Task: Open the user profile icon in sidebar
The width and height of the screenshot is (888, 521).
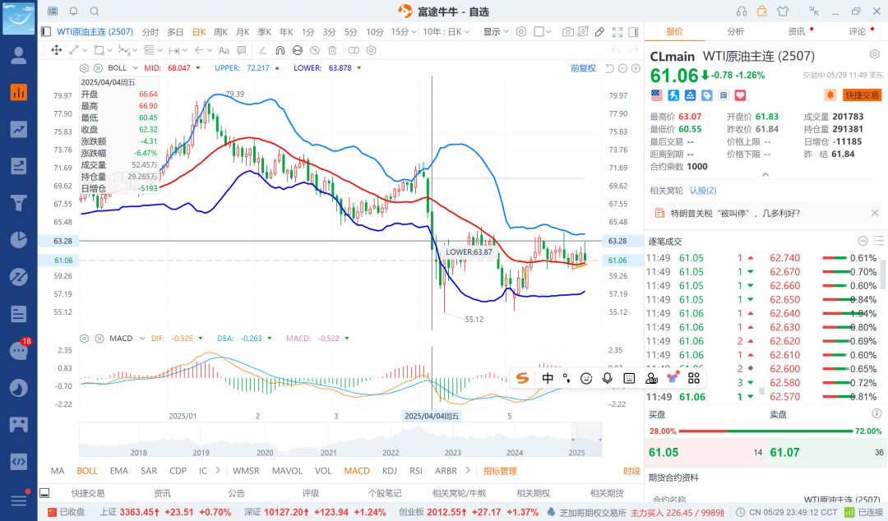Action: coord(19,56)
